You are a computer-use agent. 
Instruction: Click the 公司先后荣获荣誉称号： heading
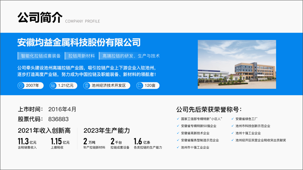[x=209, y=110]
